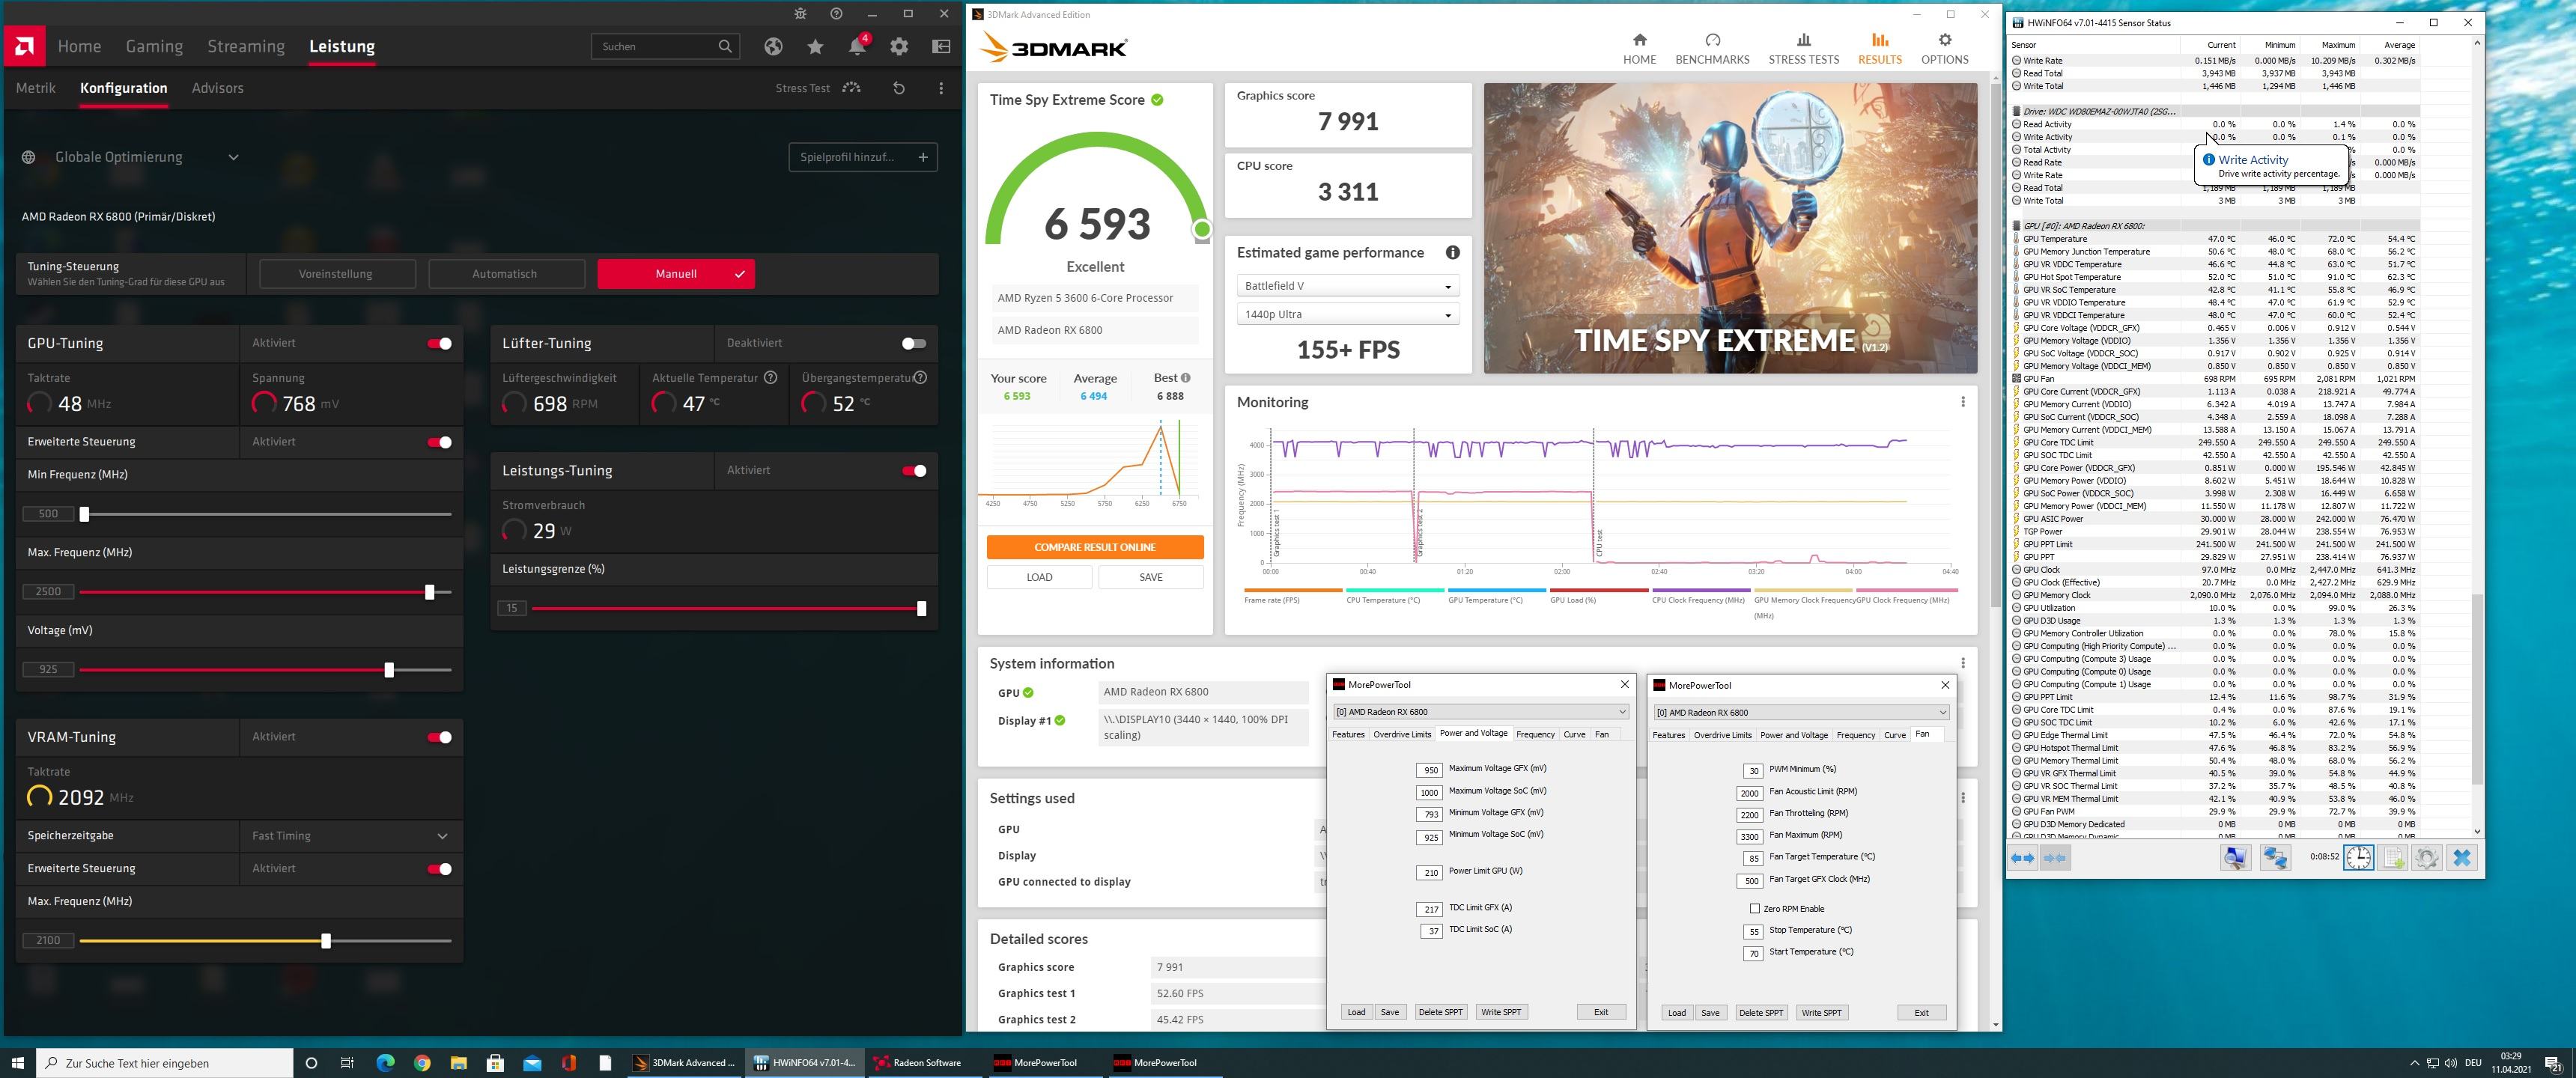Go to 3DMark HOME icon
The width and height of the screenshot is (2576, 1078).
(1639, 48)
